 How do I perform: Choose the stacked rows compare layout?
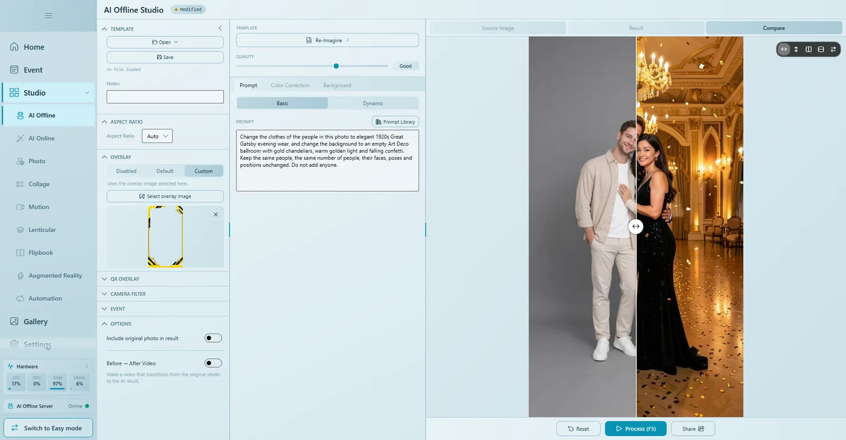pos(821,49)
